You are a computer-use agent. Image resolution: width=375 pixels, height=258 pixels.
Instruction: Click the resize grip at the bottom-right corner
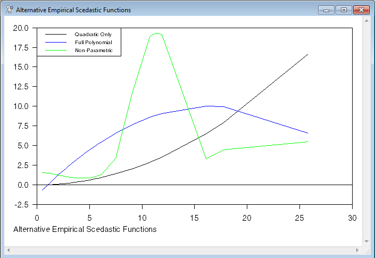click(x=366, y=250)
